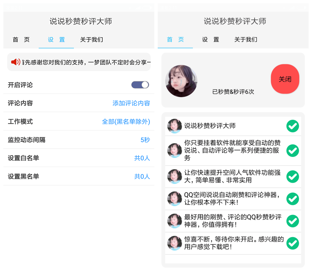
Task: Click checkmark beside 说说秒赞秒评大师 row
Action: point(293,126)
